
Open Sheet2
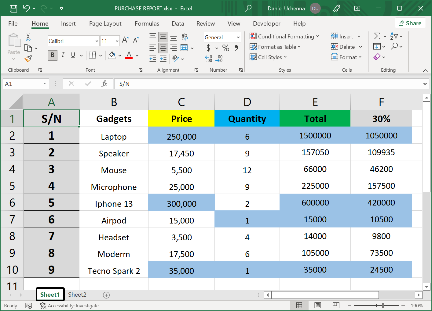pos(77,295)
